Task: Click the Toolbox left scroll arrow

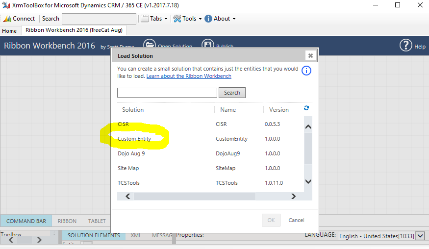Action: (x=11, y=240)
